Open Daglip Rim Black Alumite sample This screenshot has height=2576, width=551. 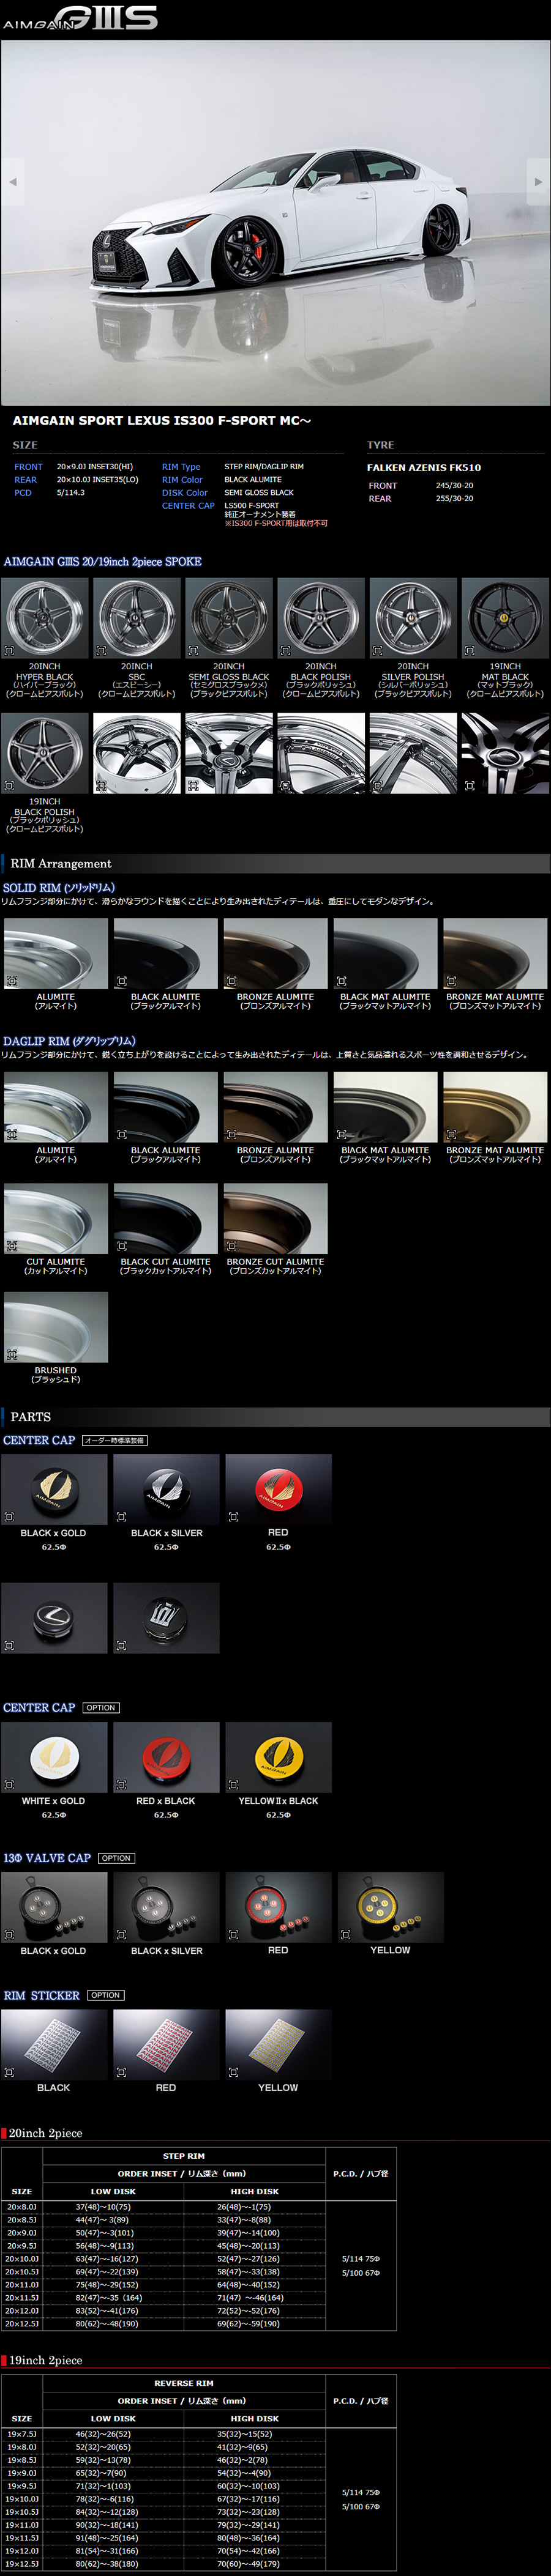[x=165, y=1107]
